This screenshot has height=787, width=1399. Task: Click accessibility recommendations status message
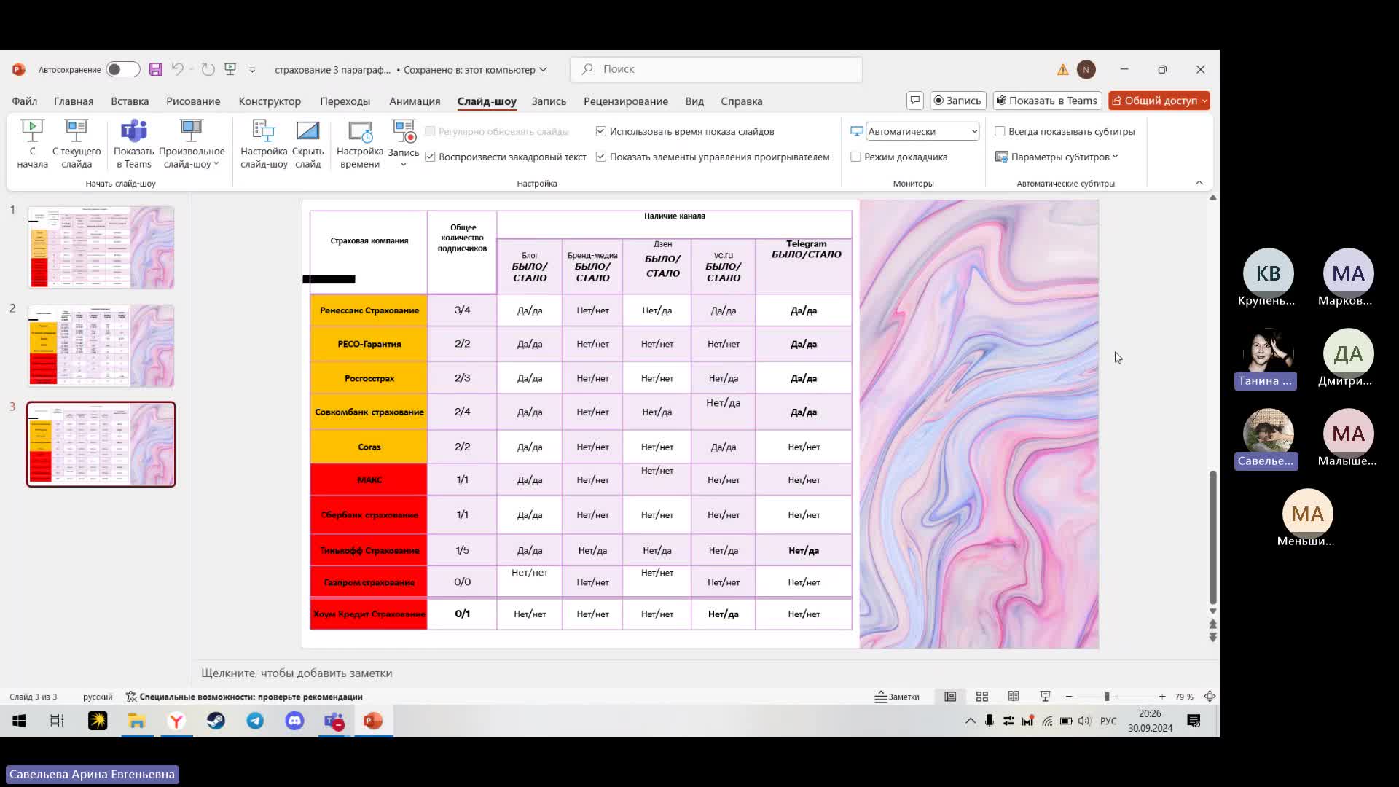click(244, 697)
